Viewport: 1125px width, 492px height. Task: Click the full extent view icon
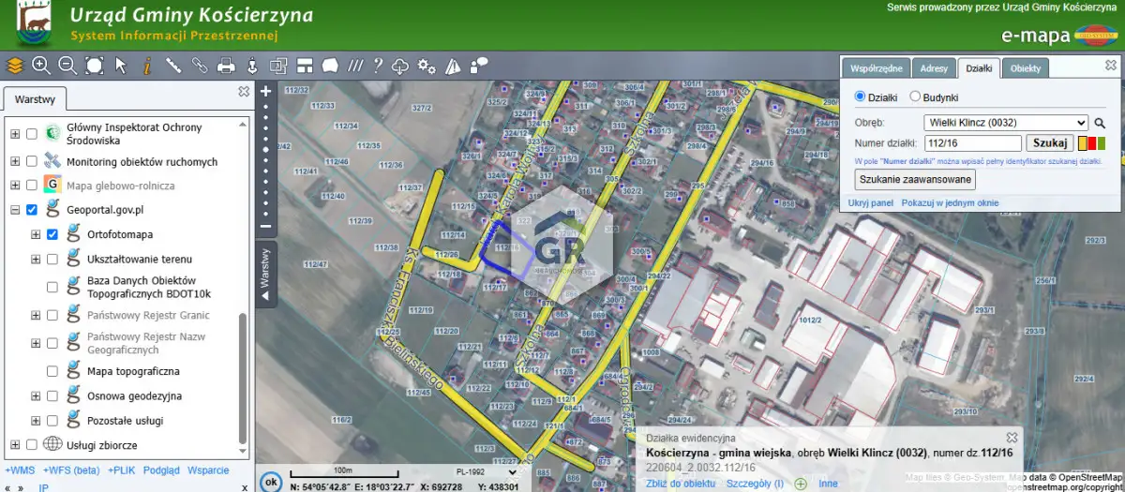pos(95,65)
